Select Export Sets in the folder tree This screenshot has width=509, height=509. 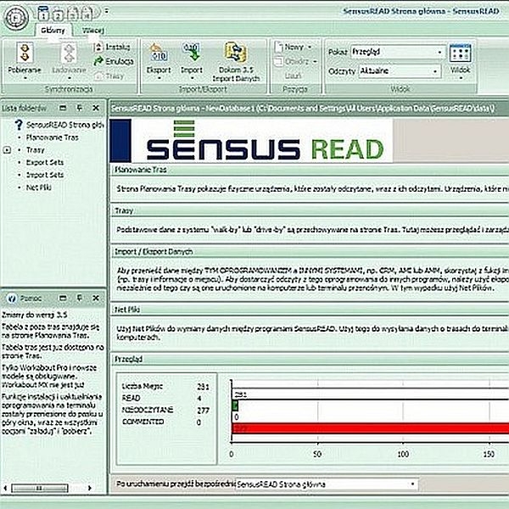pyautogui.click(x=45, y=162)
